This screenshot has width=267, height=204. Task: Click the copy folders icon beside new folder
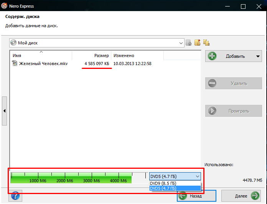tap(206, 42)
